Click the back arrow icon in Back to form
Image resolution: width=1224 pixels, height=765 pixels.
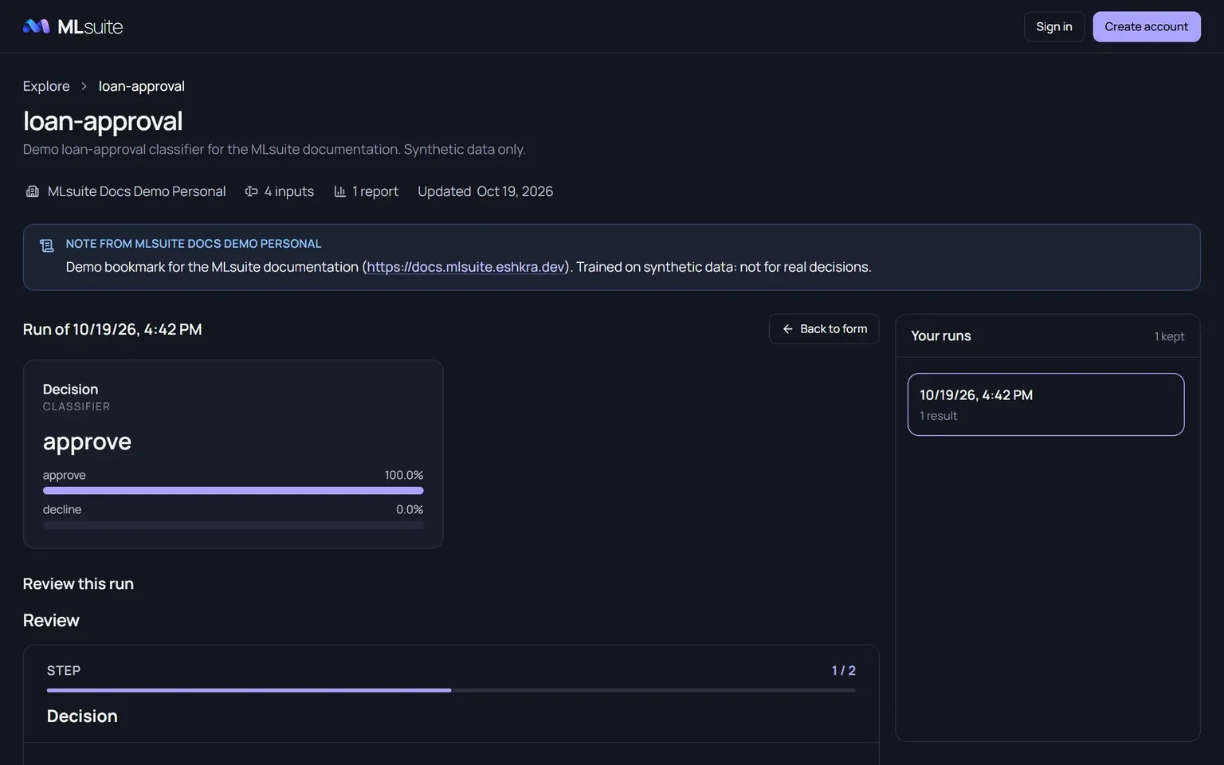pos(787,329)
